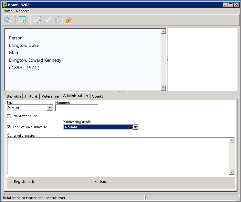Click in the Övrig information text area

click(118, 156)
